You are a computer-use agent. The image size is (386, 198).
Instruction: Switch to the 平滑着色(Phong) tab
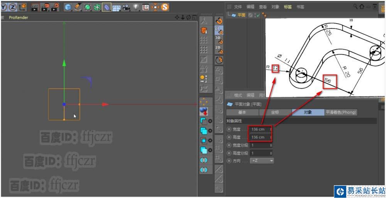point(341,112)
